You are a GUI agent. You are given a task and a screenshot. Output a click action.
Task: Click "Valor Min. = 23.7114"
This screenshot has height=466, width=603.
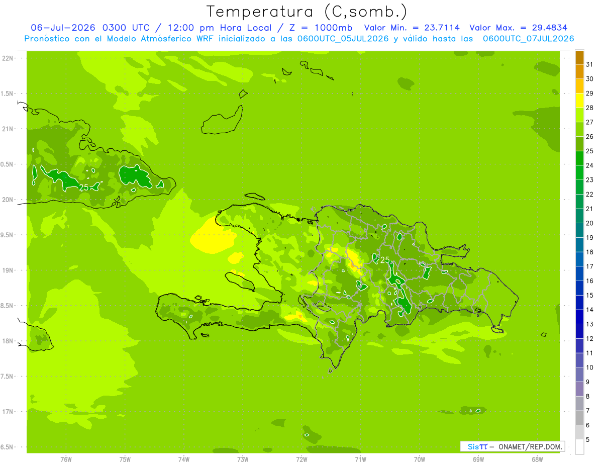412,28
